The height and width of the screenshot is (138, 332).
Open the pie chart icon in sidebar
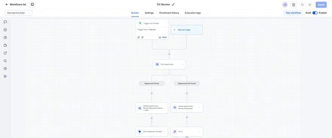[x=5, y=38]
